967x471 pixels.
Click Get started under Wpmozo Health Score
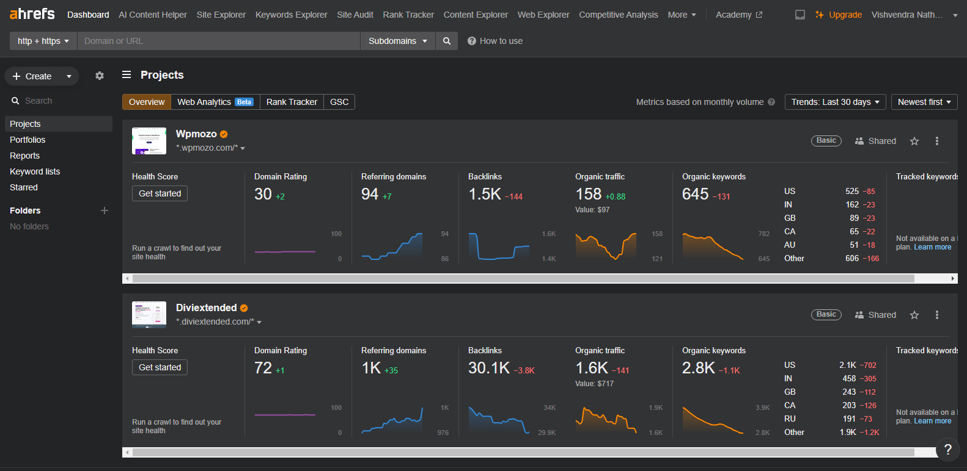pos(160,193)
